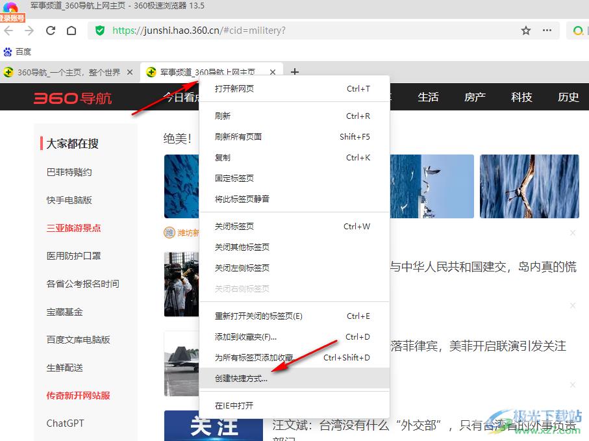
Task: Select 刷新 in the context menu
Action: [x=295, y=116]
